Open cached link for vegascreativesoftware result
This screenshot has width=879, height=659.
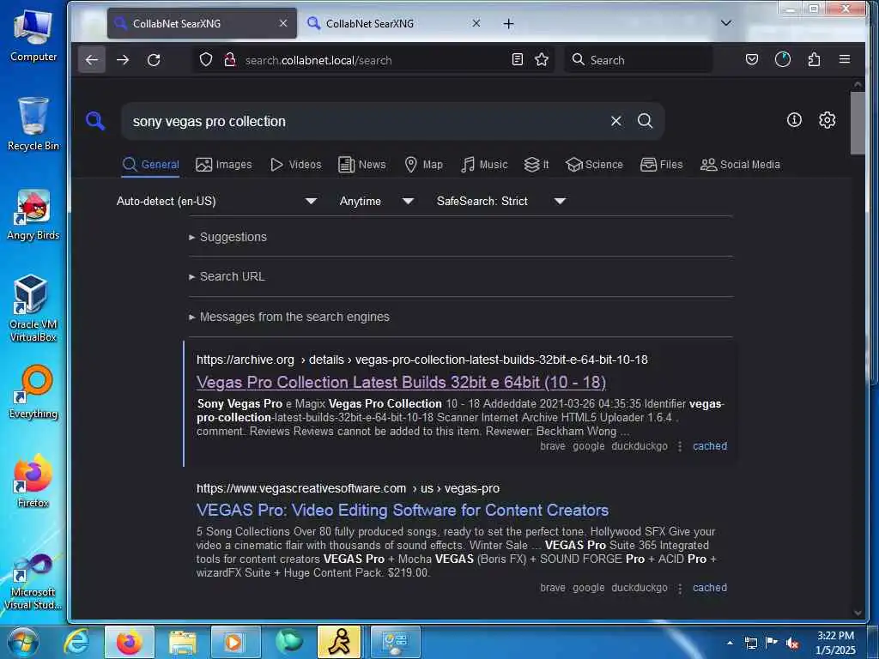click(710, 588)
